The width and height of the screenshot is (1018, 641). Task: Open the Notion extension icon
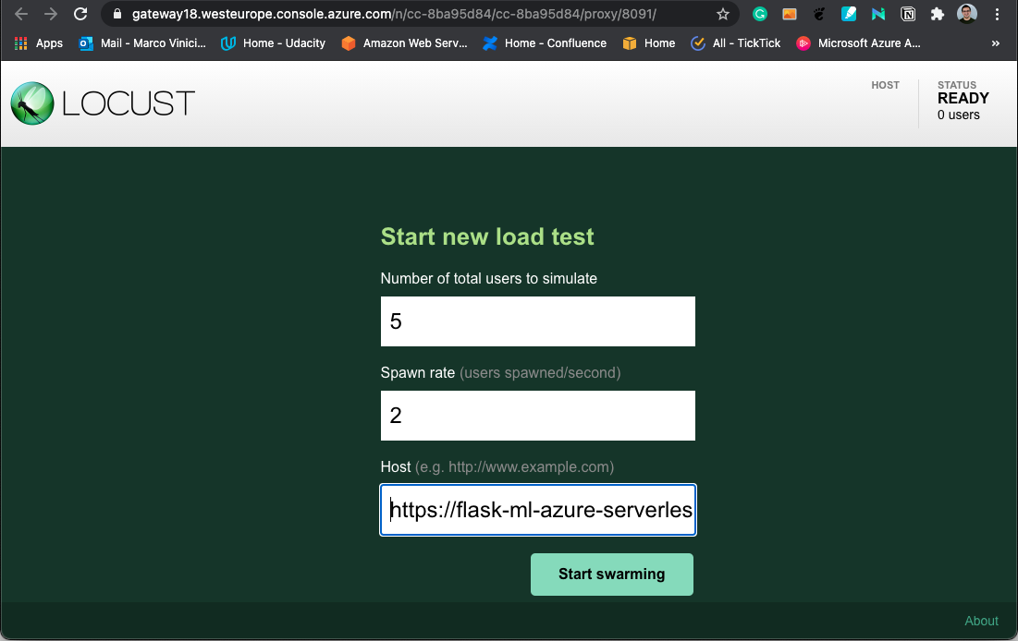point(908,14)
